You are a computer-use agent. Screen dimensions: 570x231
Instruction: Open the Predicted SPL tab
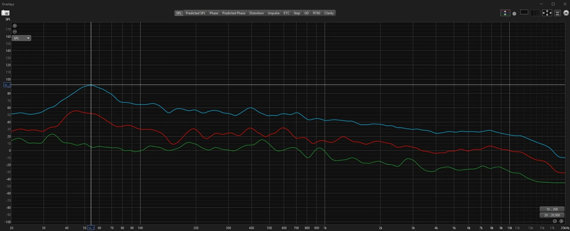tap(195, 13)
